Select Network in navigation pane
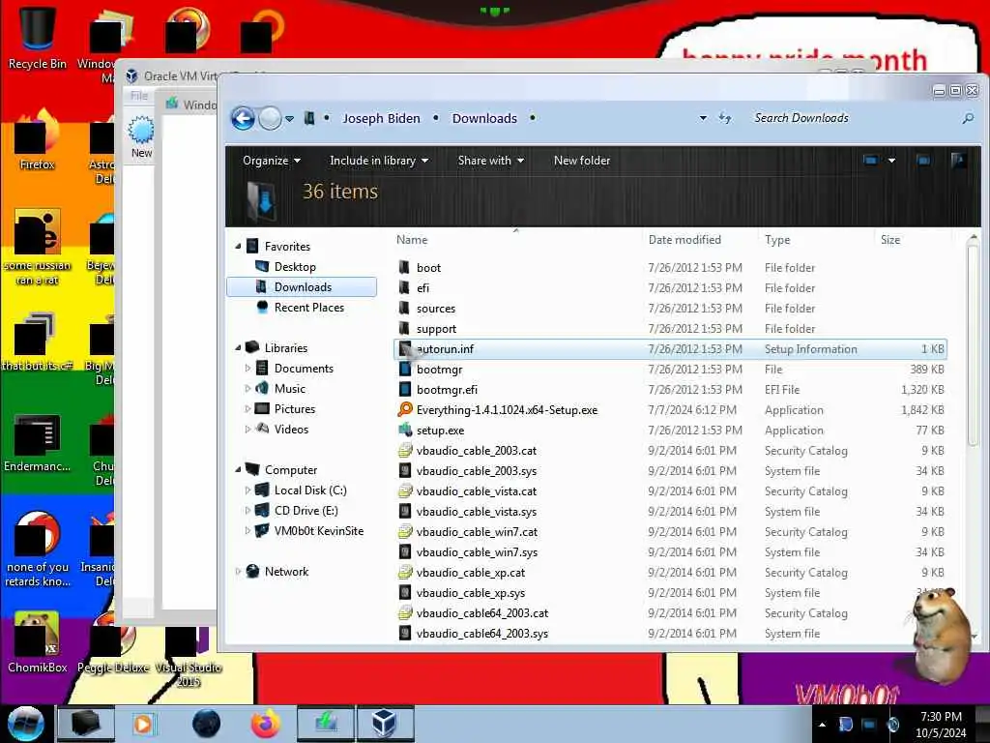 pos(286,571)
